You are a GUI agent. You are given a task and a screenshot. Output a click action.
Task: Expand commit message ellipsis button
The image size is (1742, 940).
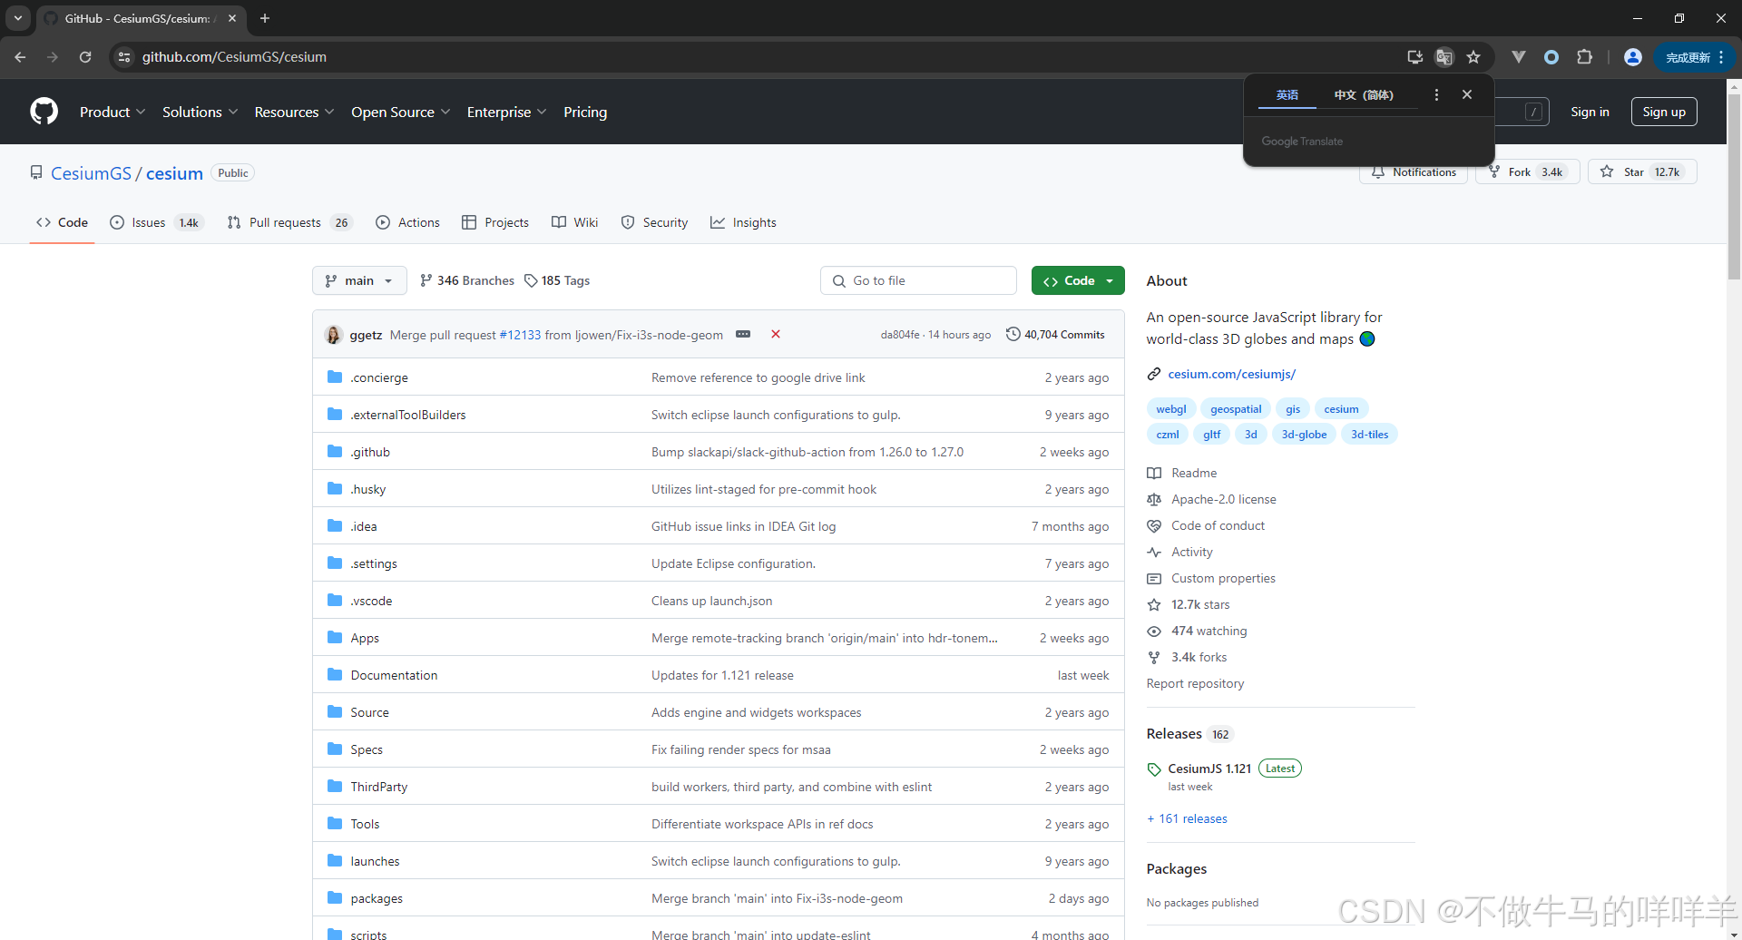coord(743,334)
